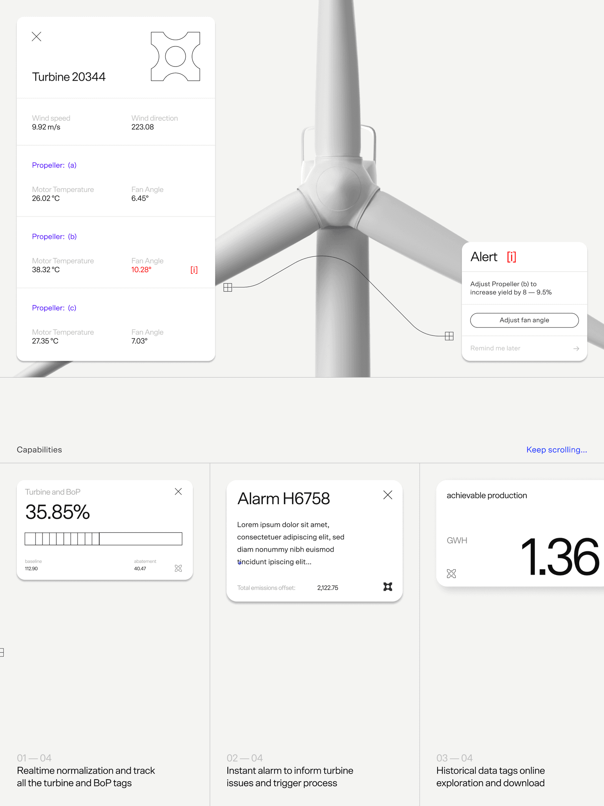Click the Total emissions offset 2,122.75 value
This screenshot has width=604, height=806.
(x=328, y=588)
